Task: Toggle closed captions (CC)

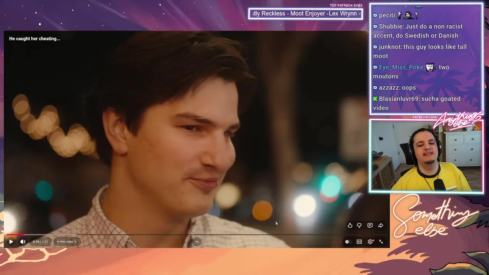Action: [x=359, y=242]
